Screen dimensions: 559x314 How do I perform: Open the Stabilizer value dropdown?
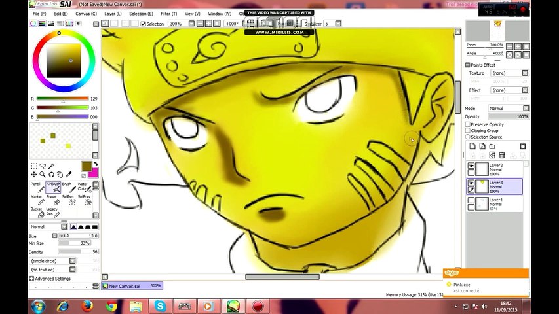338,24
